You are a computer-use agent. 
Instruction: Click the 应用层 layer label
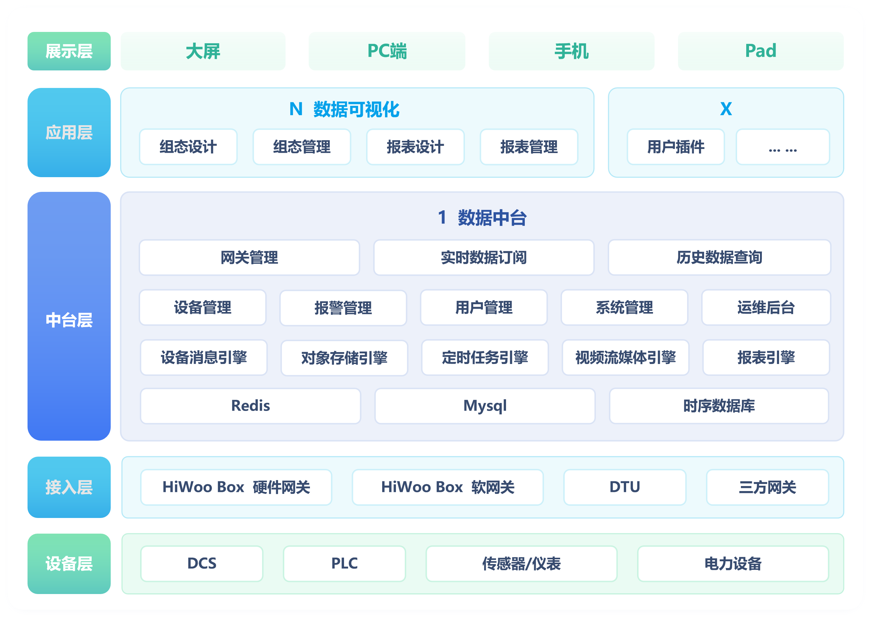coord(69,132)
